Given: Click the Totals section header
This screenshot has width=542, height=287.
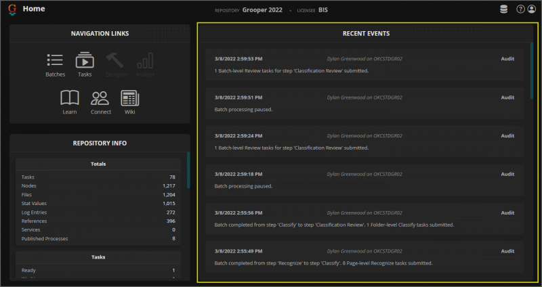Looking at the screenshot, I should point(98,164).
